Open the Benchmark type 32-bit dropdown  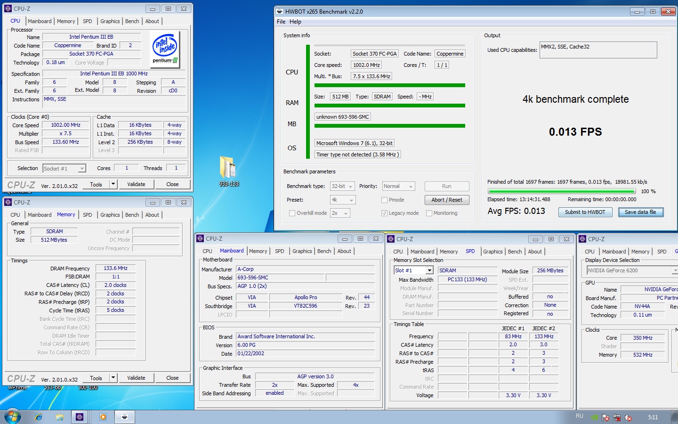click(342, 187)
